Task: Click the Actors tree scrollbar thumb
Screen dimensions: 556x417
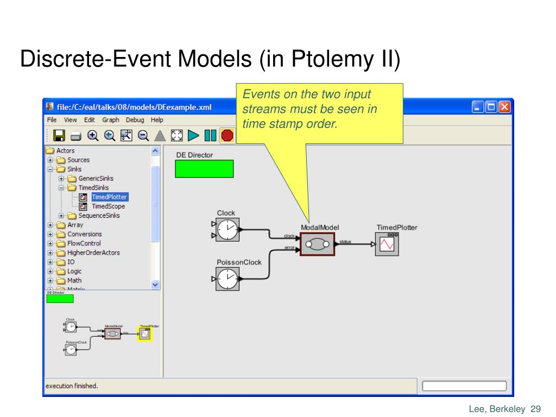Action: (155, 204)
